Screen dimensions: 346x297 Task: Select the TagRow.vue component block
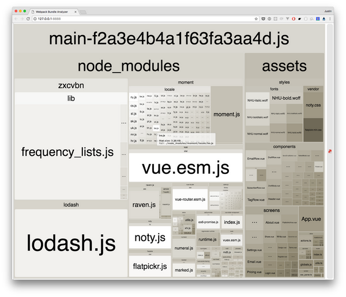click(x=255, y=200)
